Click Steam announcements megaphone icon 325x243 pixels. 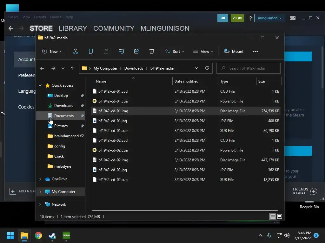coord(223,18)
